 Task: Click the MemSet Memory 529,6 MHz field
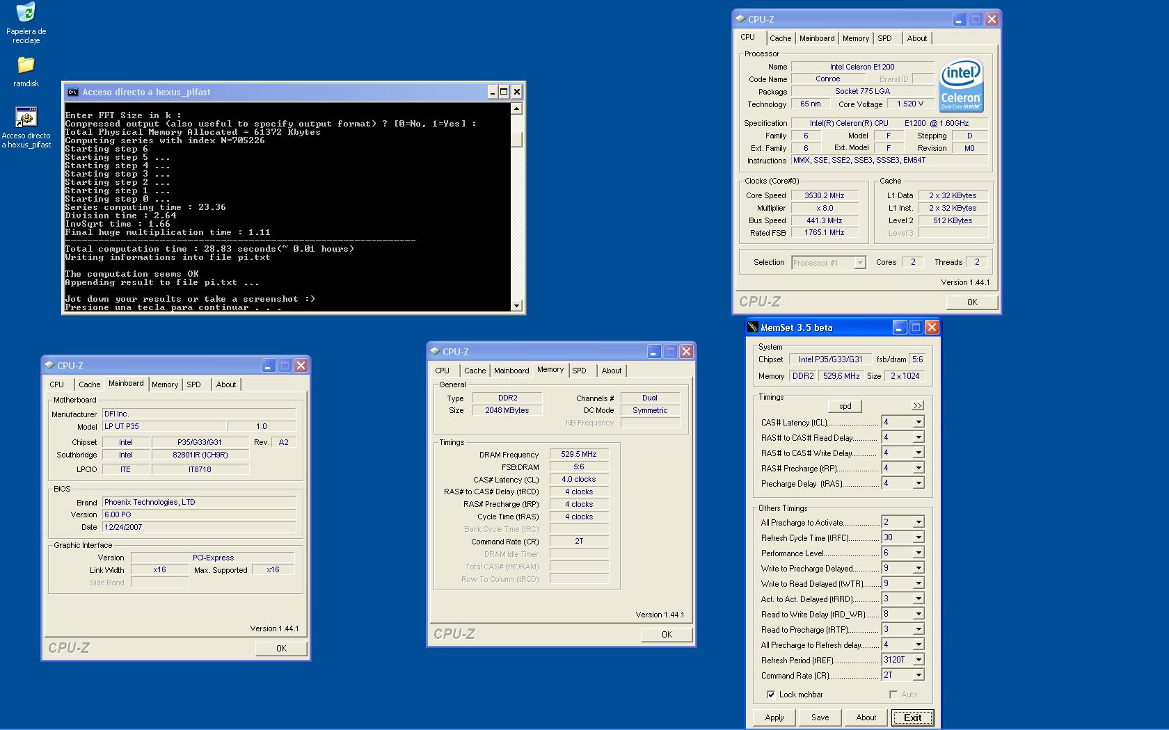(841, 375)
